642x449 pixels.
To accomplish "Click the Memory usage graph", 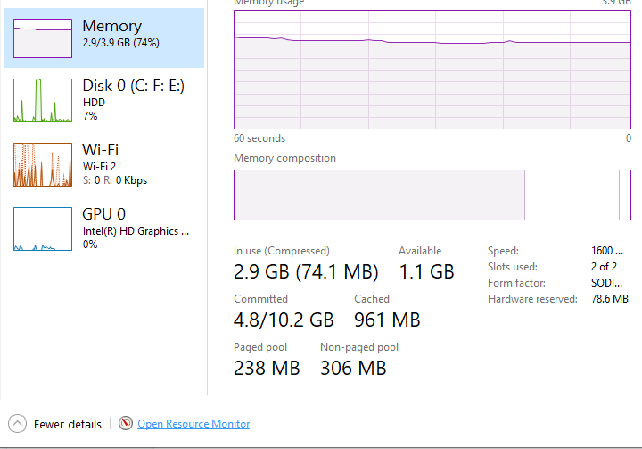I will (432, 70).
